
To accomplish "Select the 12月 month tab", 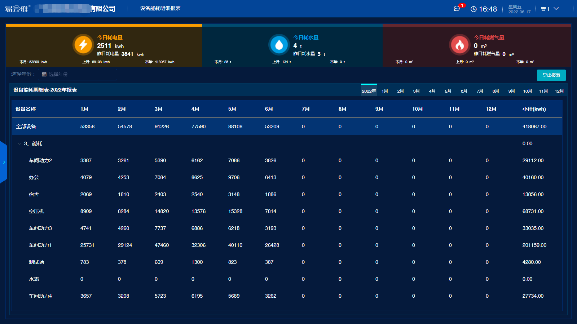I will [559, 91].
